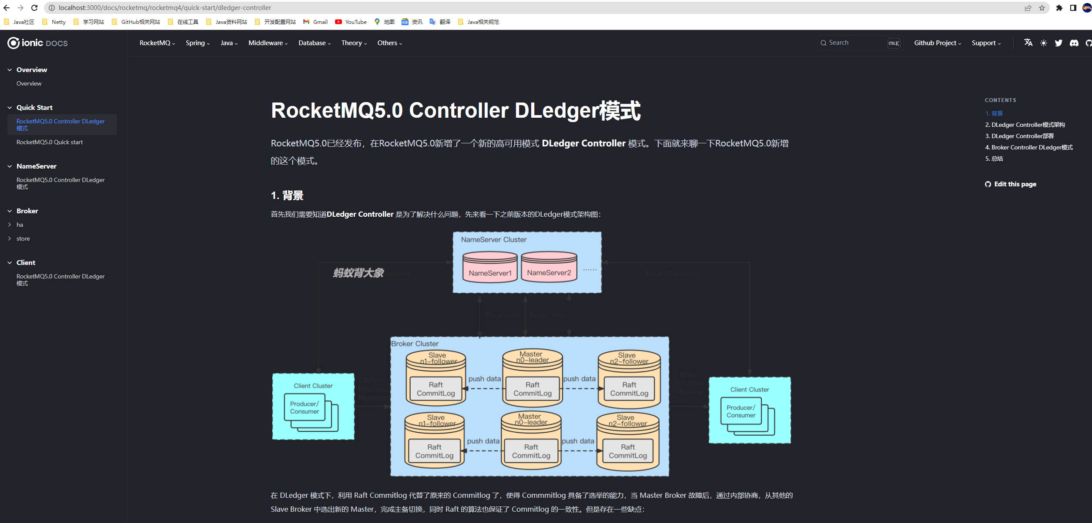Click the Edit this page link

click(1015, 184)
